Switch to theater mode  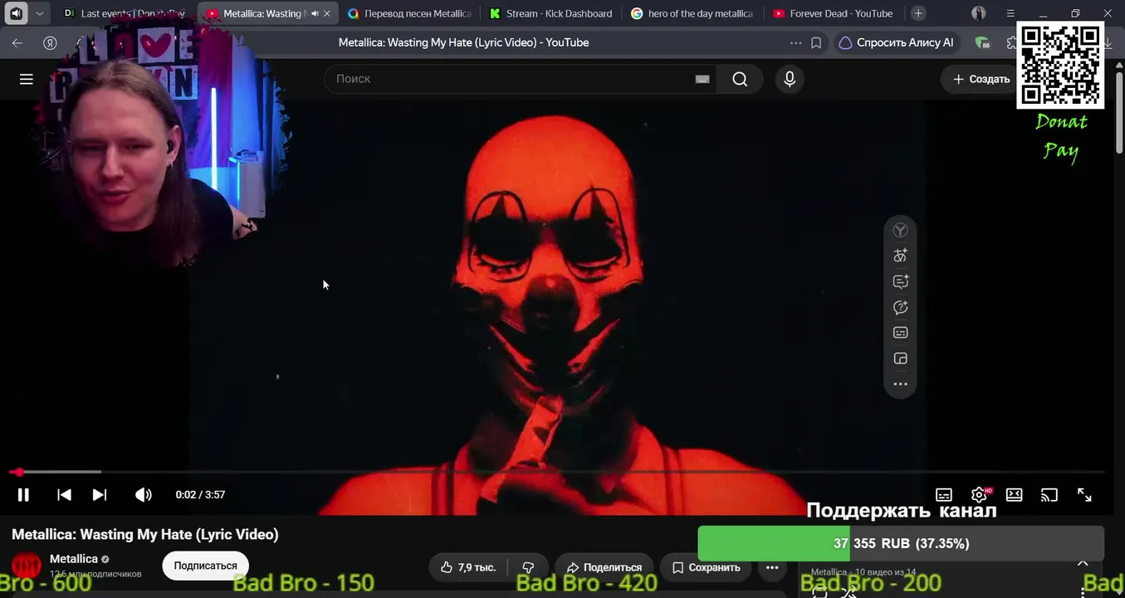(1015, 495)
